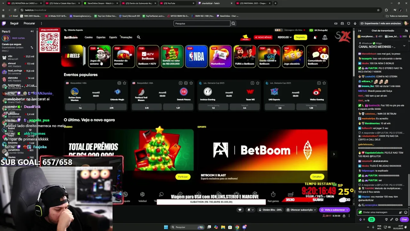Open the emote picker in chat input
Image resolution: width=410 pixels, height=231 pixels.
(x=406, y=212)
